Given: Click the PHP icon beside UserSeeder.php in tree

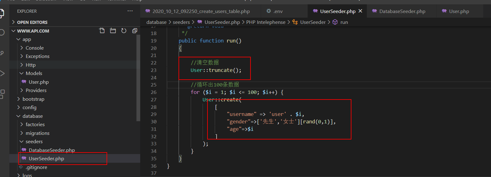Looking at the screenshot, I should point(24,158).
